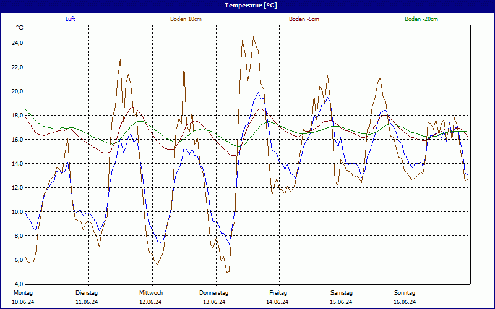Select the Dienstag day label
The image size is (495, 309).
coord(87,293)
